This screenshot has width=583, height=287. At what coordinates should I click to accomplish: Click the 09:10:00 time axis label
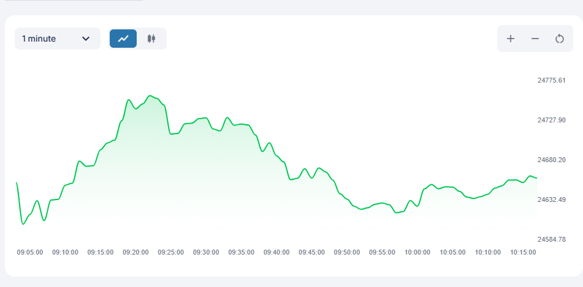[65, 252]
